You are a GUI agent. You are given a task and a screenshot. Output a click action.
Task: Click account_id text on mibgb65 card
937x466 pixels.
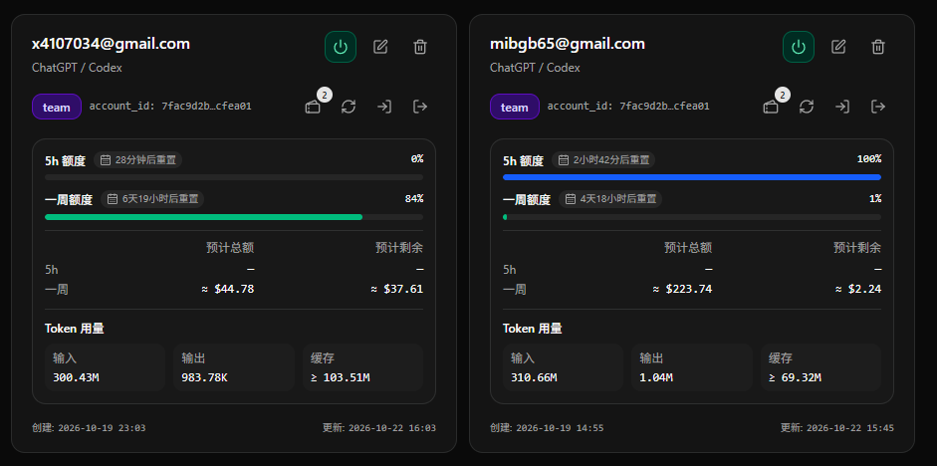click(628, 107)
